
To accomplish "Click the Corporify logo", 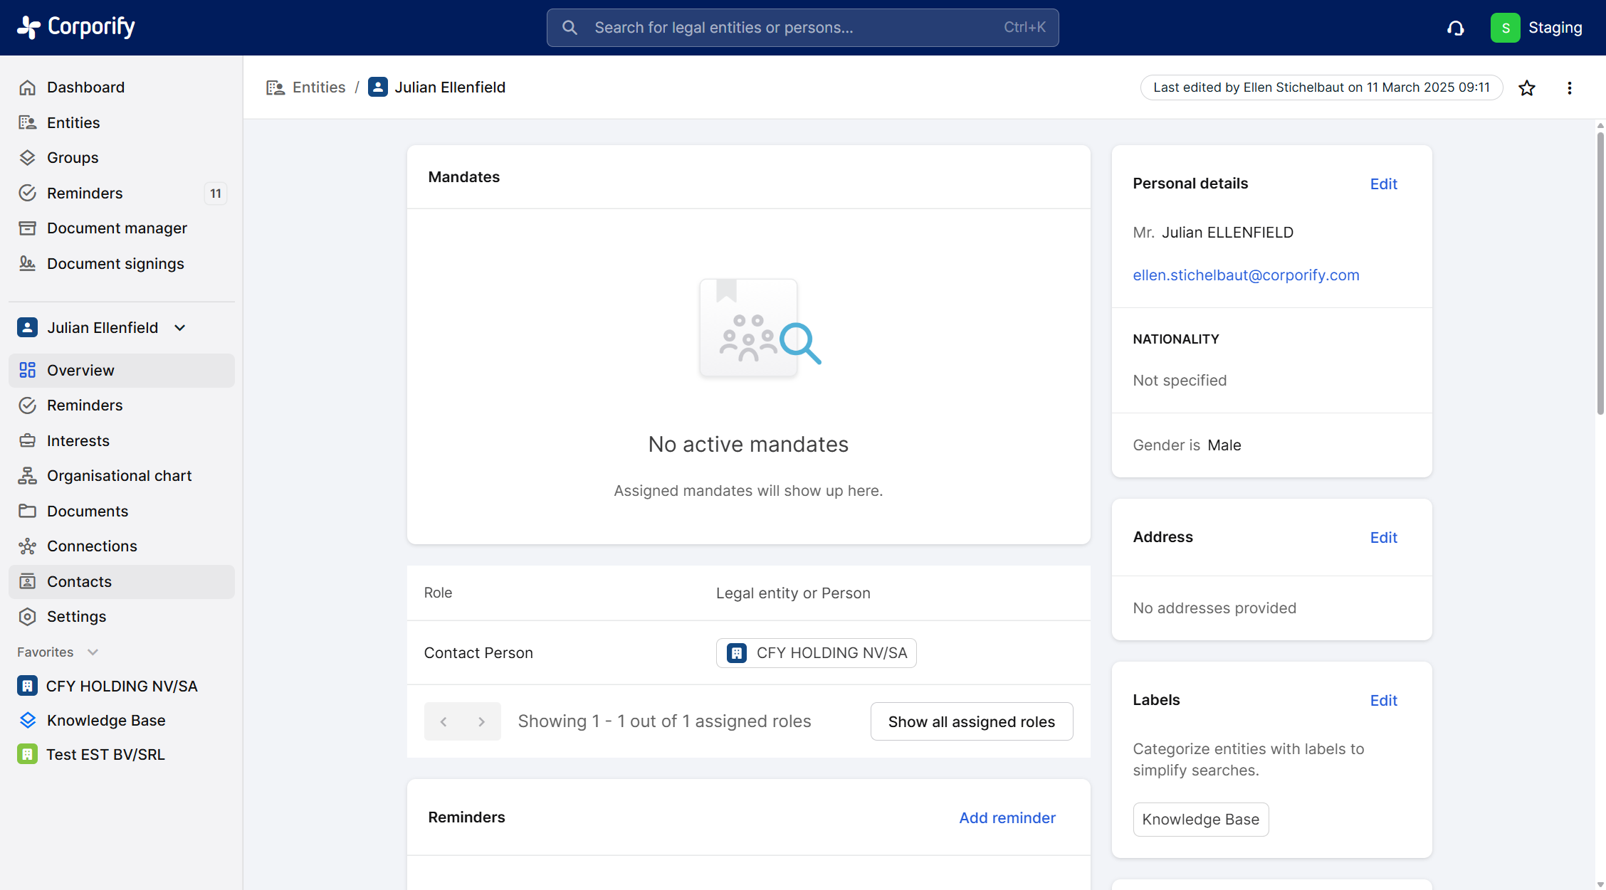I will coord(76,27).
